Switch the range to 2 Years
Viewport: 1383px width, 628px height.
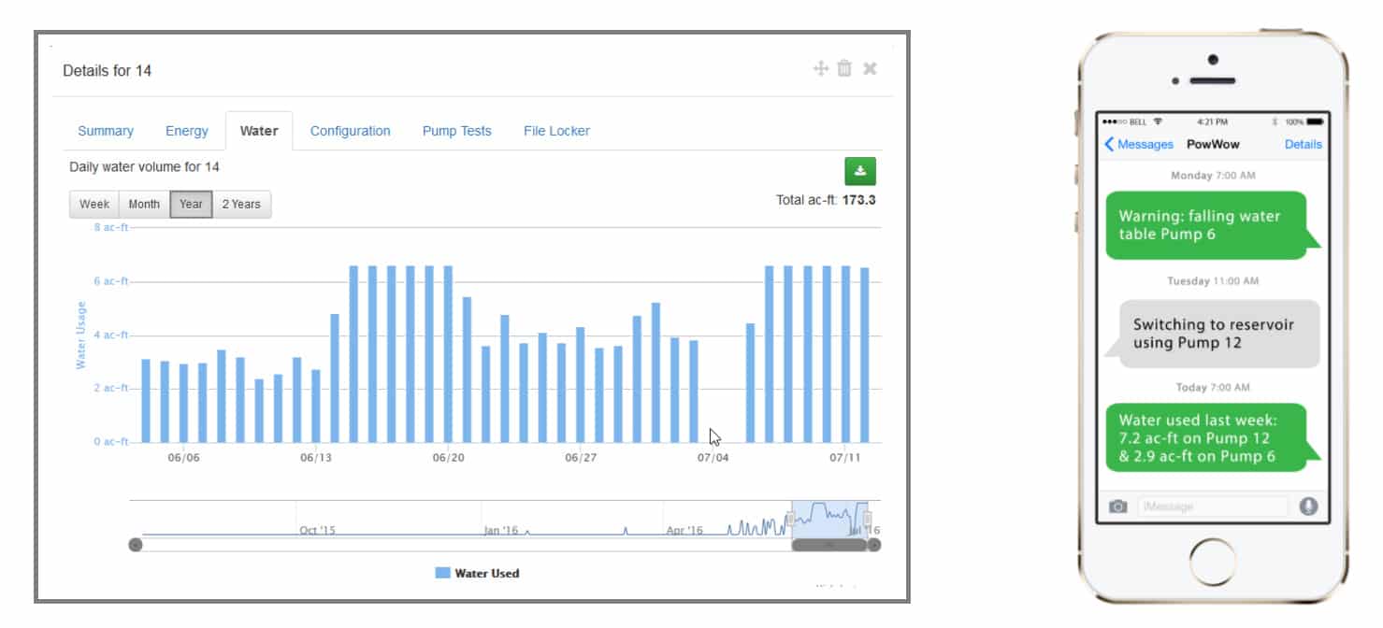click(x=241, y=204)
